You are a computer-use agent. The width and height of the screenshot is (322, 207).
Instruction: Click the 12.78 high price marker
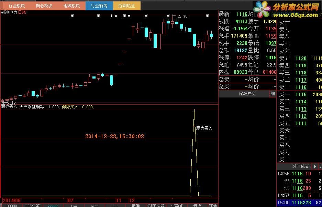click(x=182, y=16)
